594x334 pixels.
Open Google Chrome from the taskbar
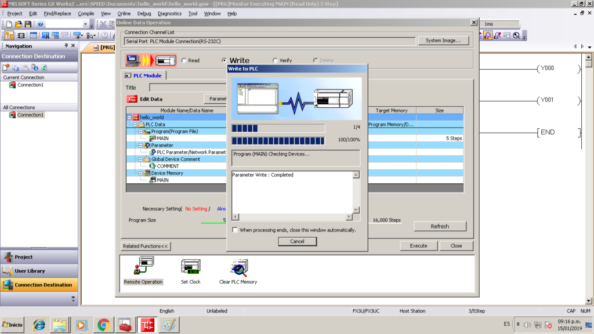103,325
